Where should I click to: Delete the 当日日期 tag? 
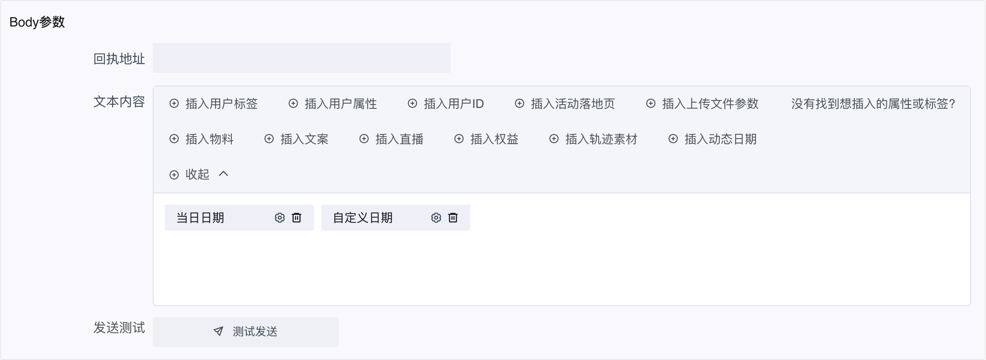pos(297,218)
